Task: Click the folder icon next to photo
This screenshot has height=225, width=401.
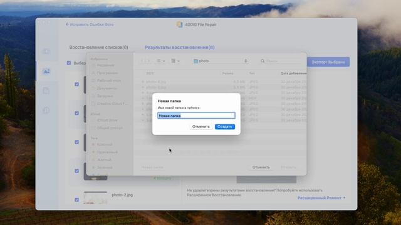Action: [195, 61]
